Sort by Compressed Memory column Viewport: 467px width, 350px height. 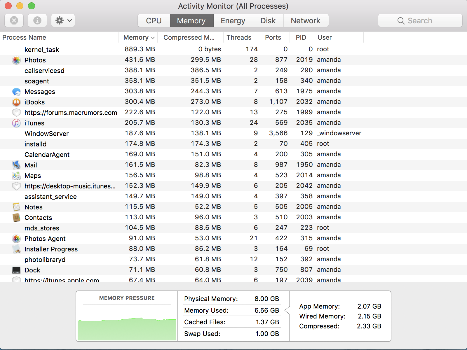pyautogui.click(x=190, y=37)
